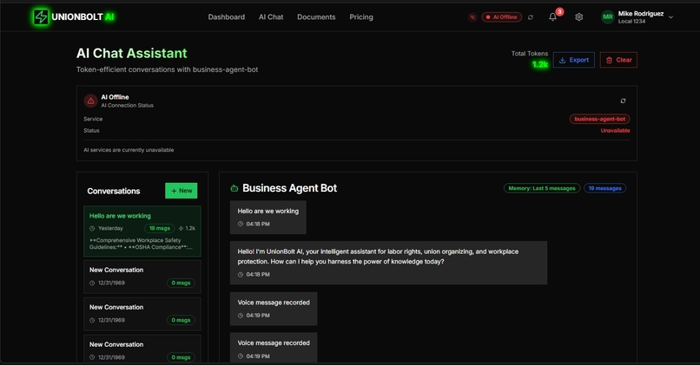Click the UnionBolt lightning logo icon
Viewport: 700px width, 365px height.
coord(41,17)
